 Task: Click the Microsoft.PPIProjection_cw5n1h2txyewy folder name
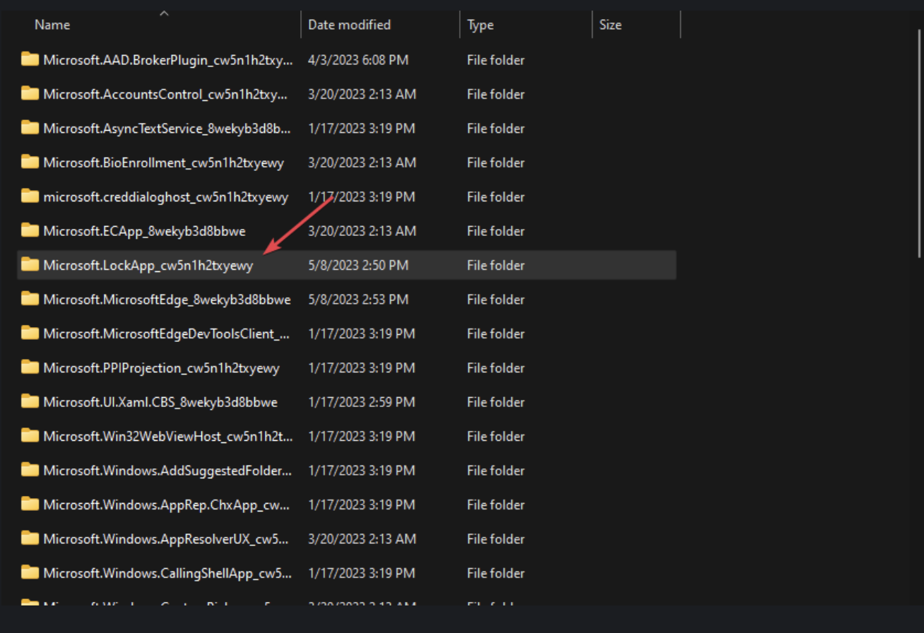click(161, 368)
